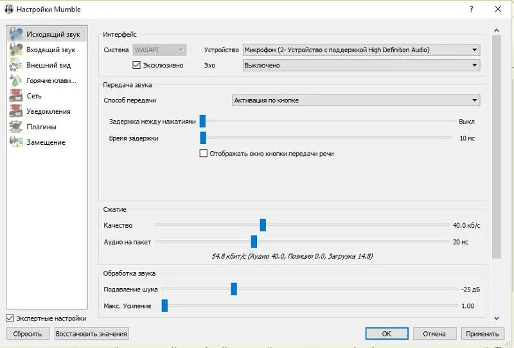Go to Горячие клавиши settings
The width and height of the screenshot is (514, 348).
pos(47,80)
